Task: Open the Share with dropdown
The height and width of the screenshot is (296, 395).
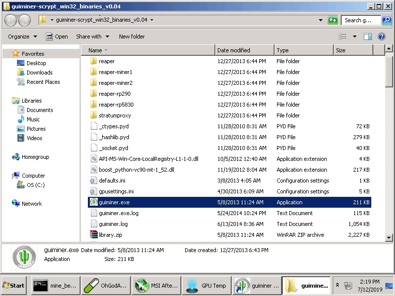Action: [x=93, y=37]
